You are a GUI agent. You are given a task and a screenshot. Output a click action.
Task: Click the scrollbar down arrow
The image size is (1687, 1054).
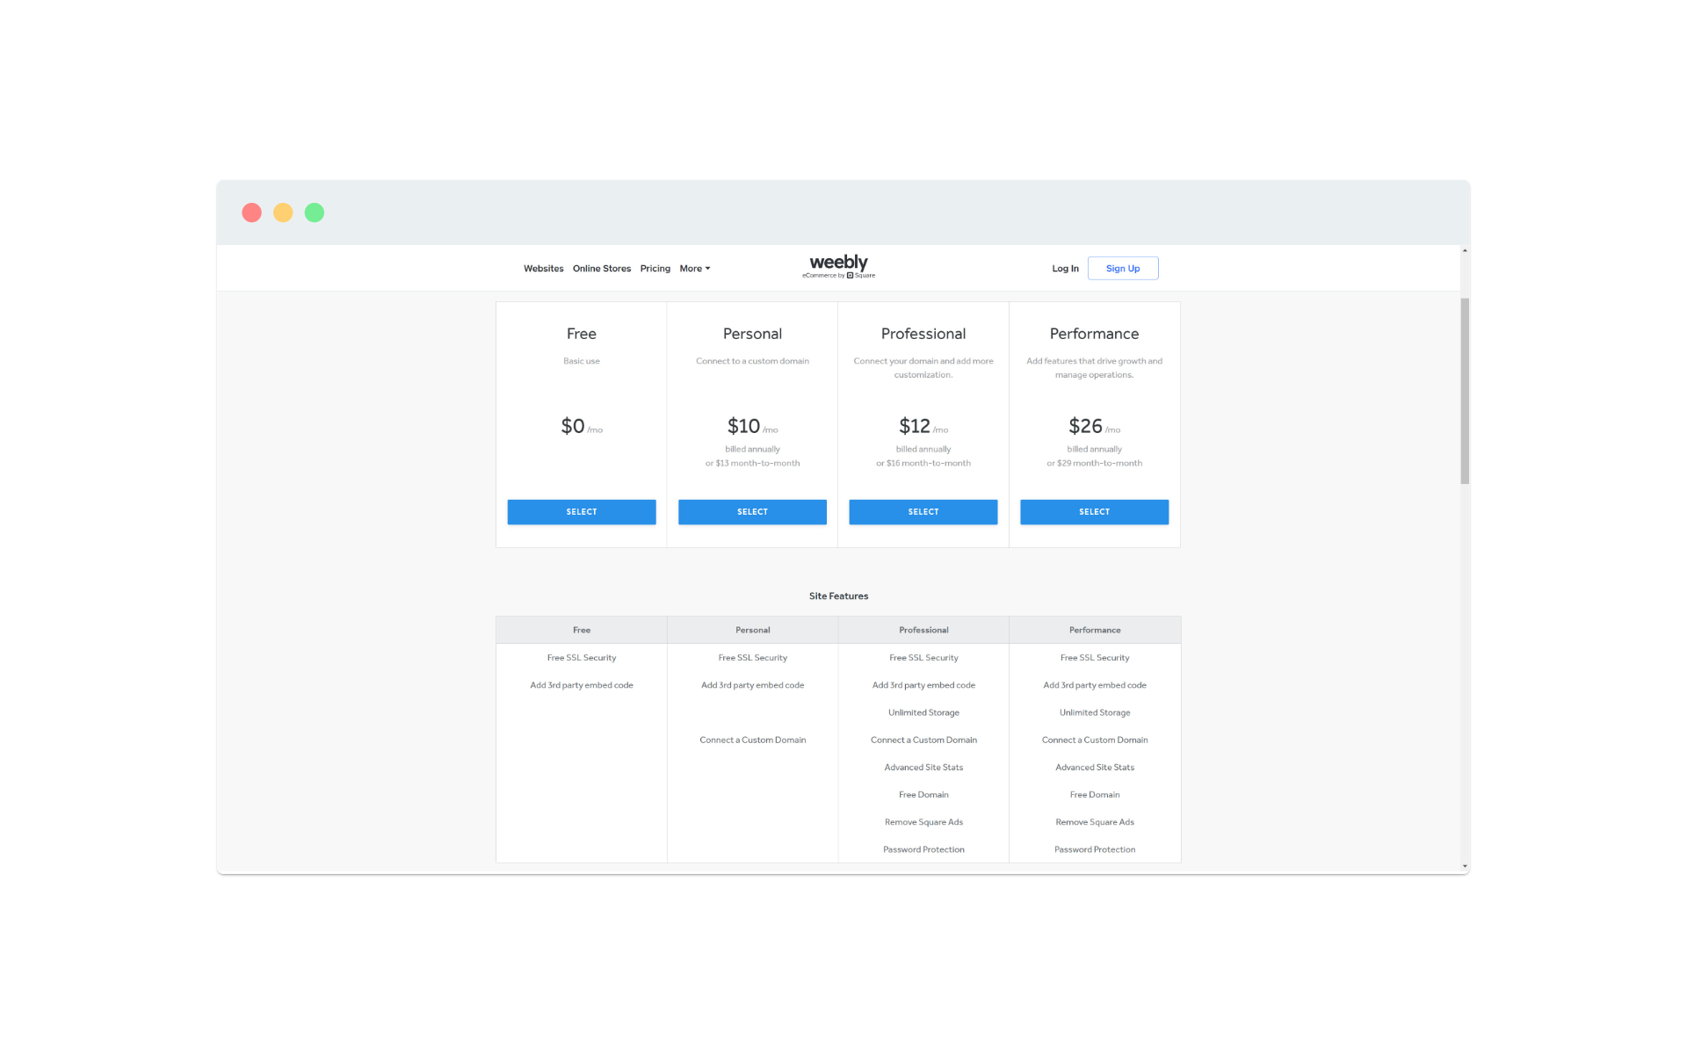click(x=1465, y=867)
